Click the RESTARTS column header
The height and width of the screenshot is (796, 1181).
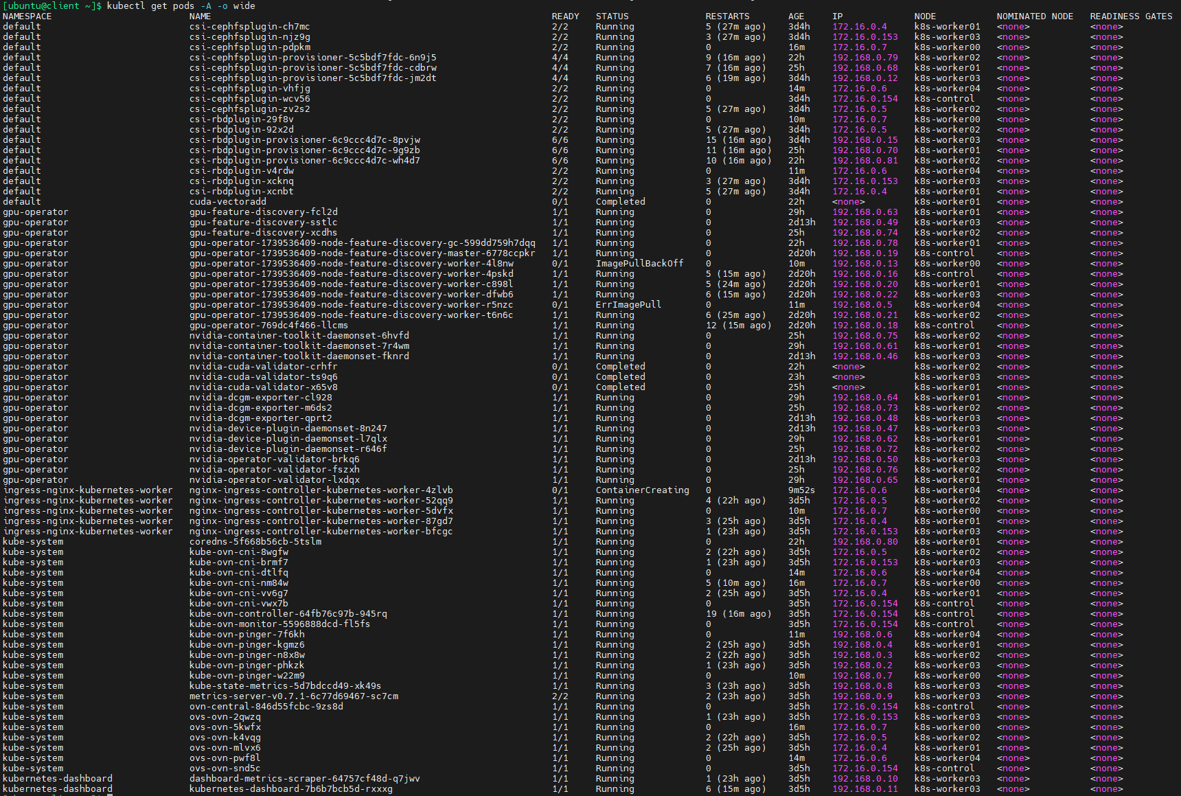coord(727,16)
